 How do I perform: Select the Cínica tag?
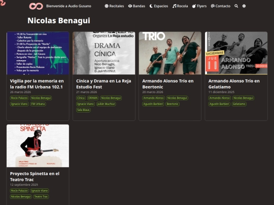[x=81, y=98]
